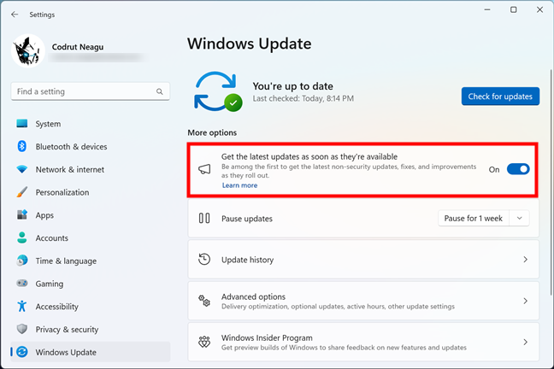Click the 'Codrut Neagu' account name
Viewport: 554px width, 369px height.
click(x=78, y=47)
